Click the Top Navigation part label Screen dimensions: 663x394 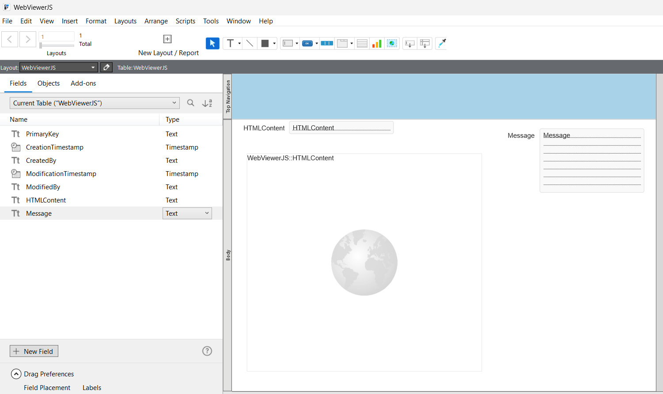(x=228, y=97)
